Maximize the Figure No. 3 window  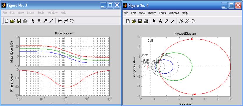pos(110,6)
